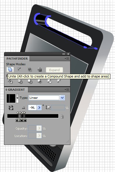Screen dimensions: 115x172
Task: Switch to the PATHFINDER tab
Action: click(17, 58)
